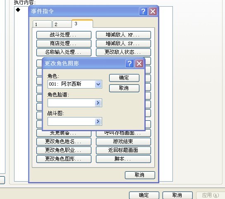Viewport: 225px width, 199px height.
Task: Switch to tab 2 of event commands
Action: click(62, 24)
